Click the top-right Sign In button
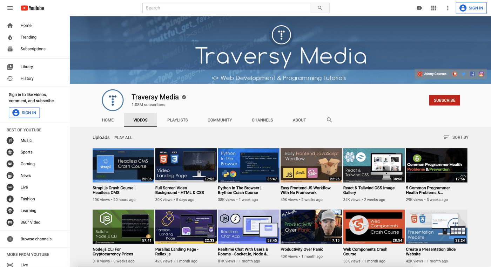 tap(471, 8)
